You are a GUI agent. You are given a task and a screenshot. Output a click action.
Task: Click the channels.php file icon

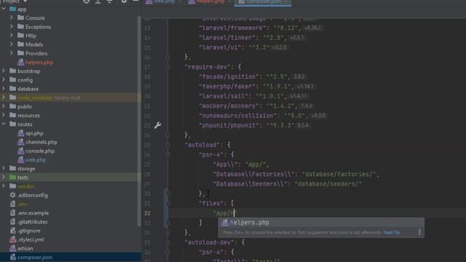20,143
